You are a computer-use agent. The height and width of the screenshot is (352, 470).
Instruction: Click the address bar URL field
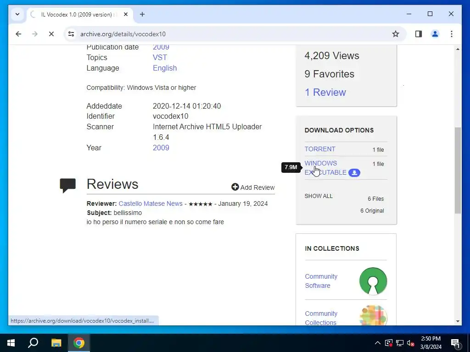point(234,34)
